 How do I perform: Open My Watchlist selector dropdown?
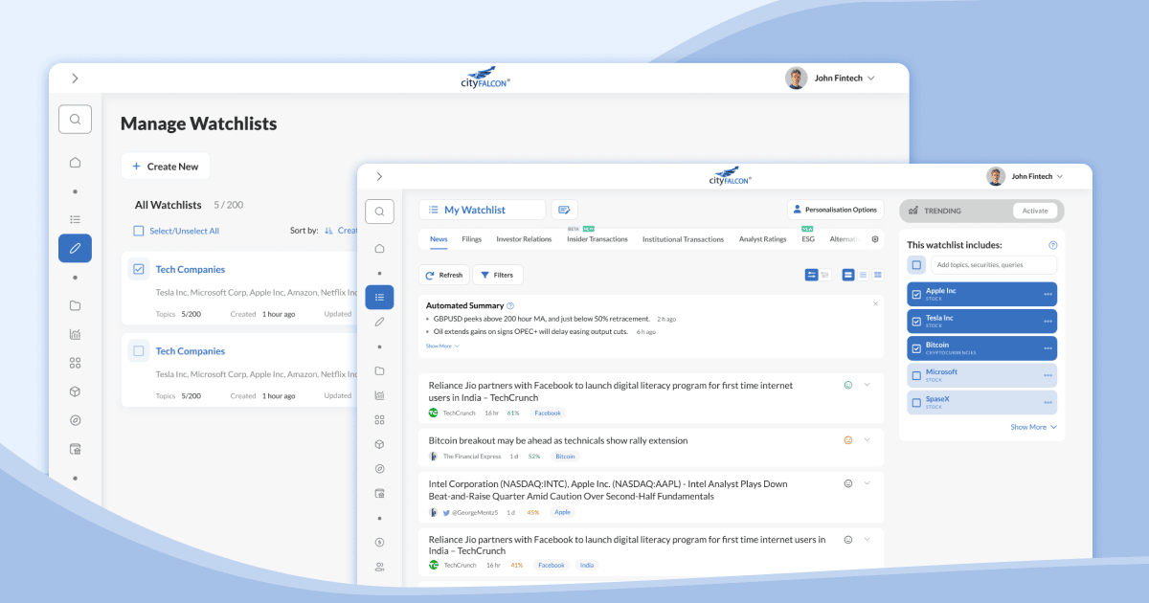(x=482, y=210)
